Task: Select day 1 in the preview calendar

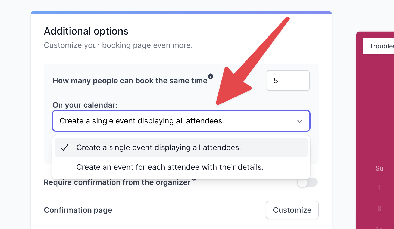Action: coord(379,187)
